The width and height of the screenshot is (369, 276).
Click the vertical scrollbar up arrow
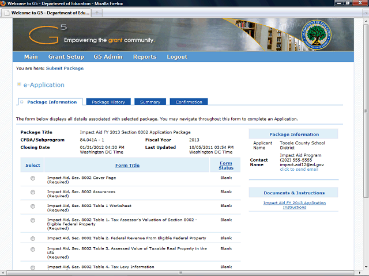click(x=366, y=21)
